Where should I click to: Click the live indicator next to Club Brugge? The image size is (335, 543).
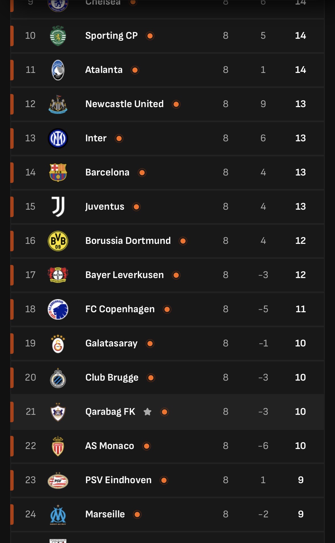[151, 378]
